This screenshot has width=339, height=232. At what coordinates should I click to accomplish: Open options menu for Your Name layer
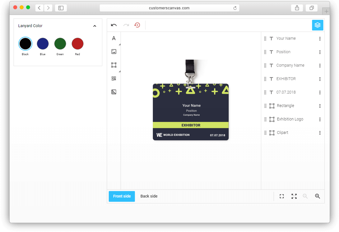click(x=320, y=39)
